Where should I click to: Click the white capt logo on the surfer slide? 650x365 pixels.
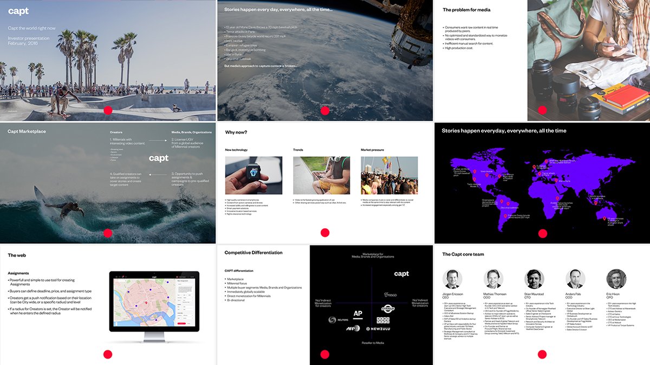tap(159, 158)
